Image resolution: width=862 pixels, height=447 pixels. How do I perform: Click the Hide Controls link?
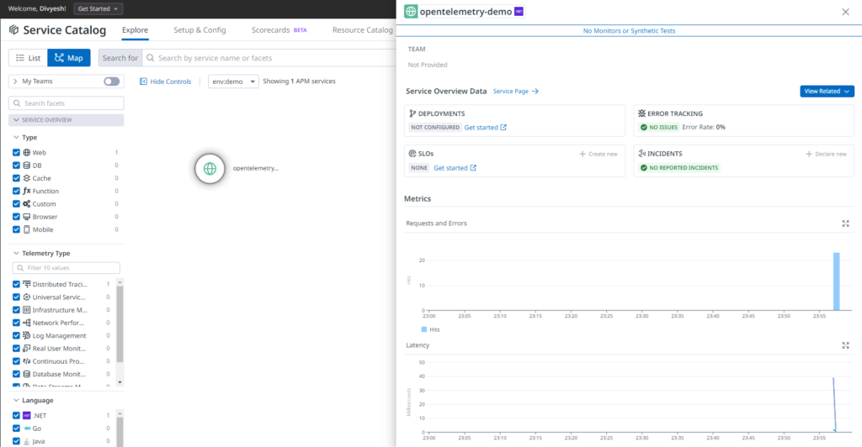pos(170,82)
